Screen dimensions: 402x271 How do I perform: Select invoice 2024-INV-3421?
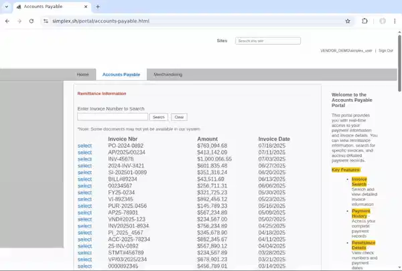pyautogui.click(x=84, y=166)
